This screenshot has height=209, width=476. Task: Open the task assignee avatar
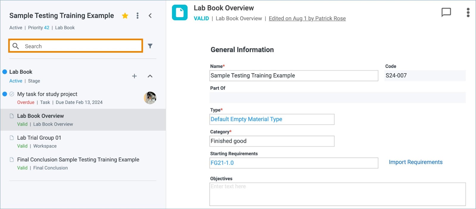[150, 98]
